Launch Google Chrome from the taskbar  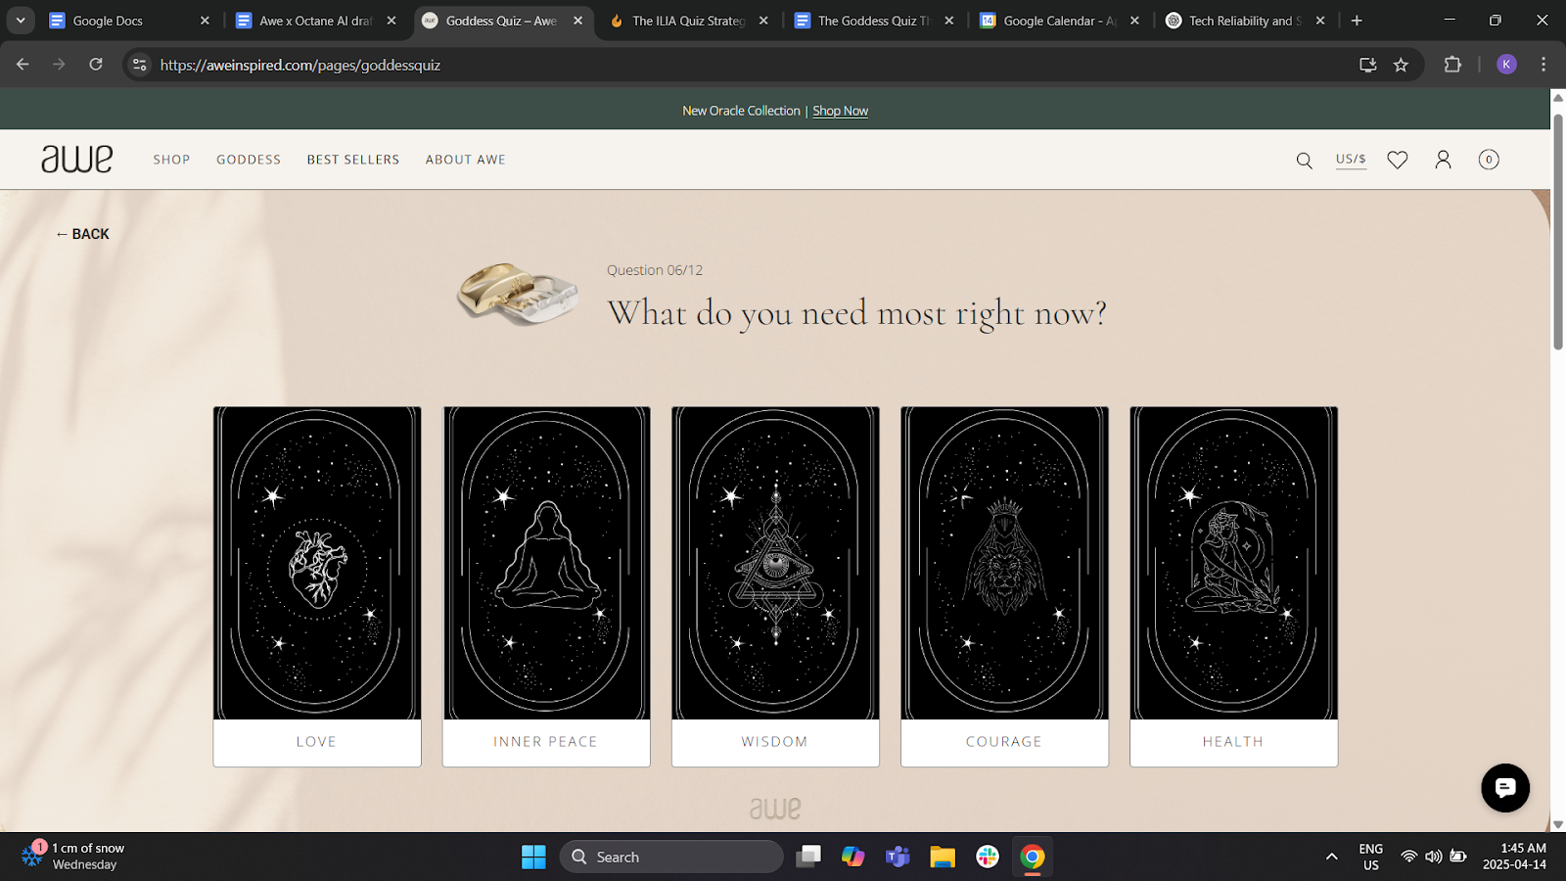pos(1032,856)
